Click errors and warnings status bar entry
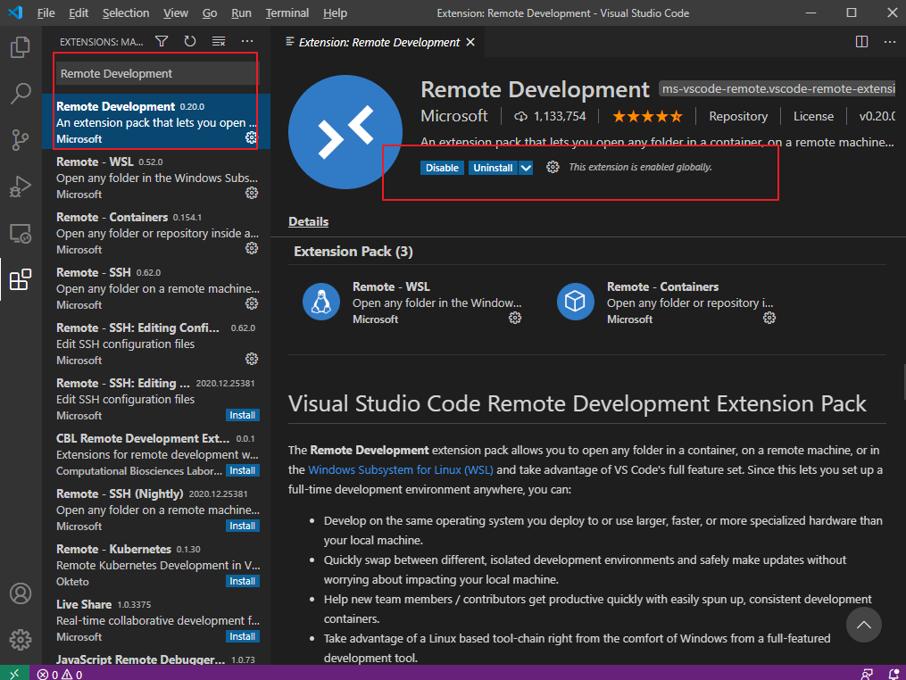The height and width of the screenshot is (680, 906). (60, 674)
